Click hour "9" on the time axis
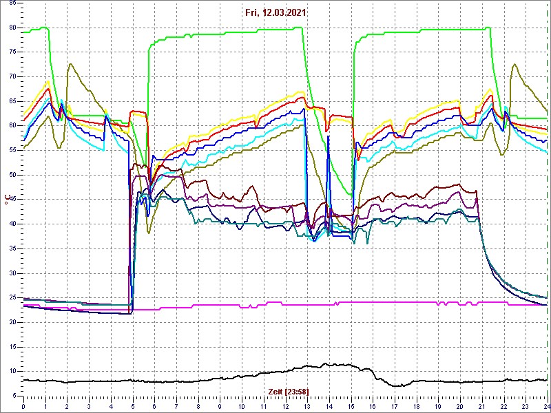This screenshot has height=413, width=551. pyautogui.click(x=220, y=406)
